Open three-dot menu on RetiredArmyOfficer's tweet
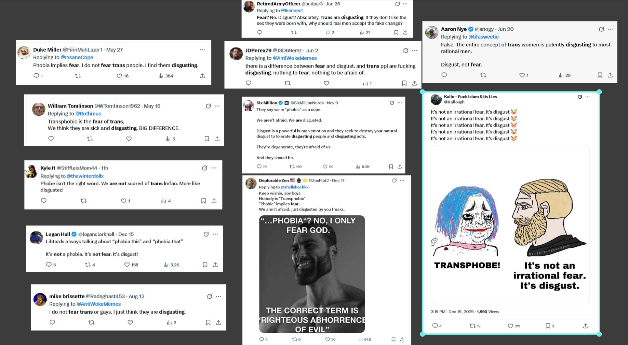Image resolution: width=628 pixels, height=345 pixels. tap(405, 4)
